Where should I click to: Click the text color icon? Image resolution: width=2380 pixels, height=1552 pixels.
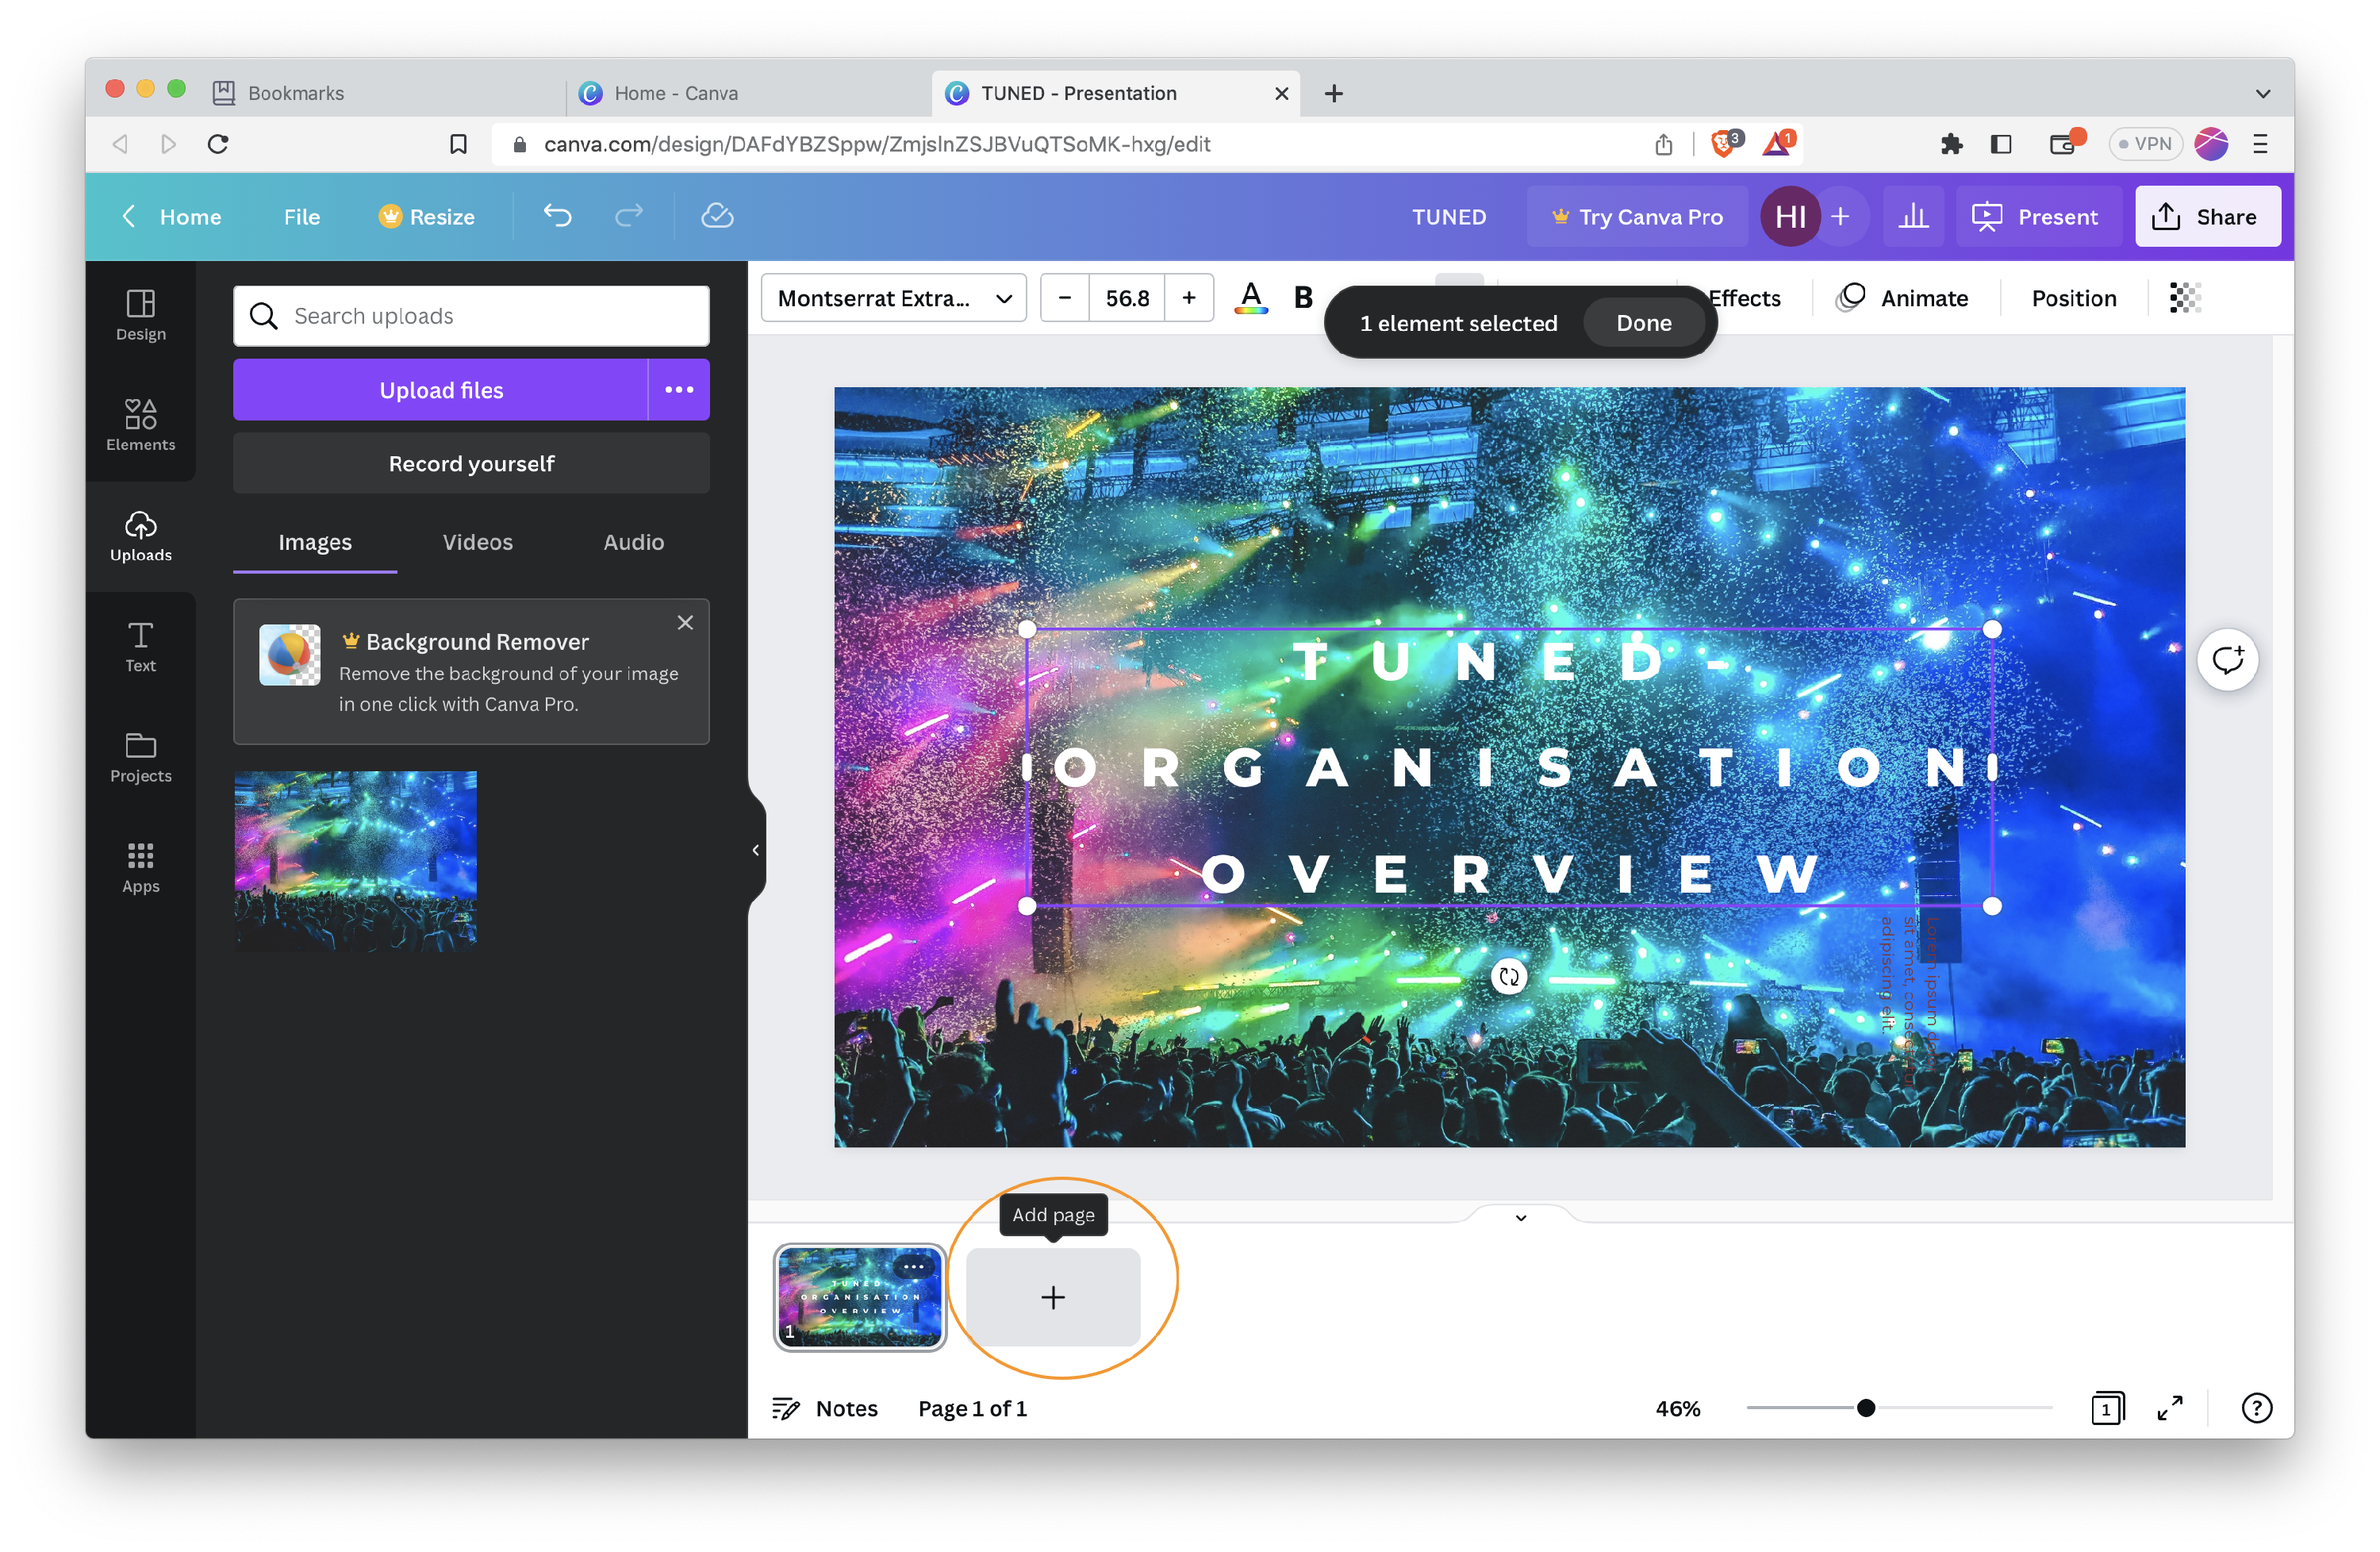pos(1250,298)
